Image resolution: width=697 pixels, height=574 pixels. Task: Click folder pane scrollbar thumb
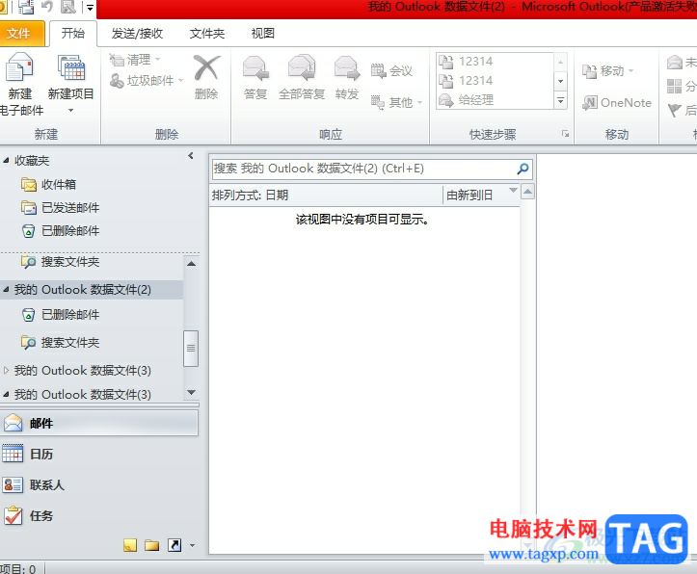(191, 349)
